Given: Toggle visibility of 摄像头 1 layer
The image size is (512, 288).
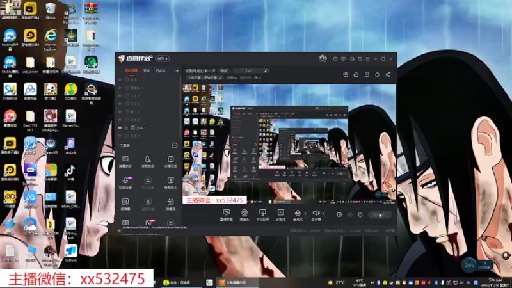Looking at the screenshot, I should (120, 88).
